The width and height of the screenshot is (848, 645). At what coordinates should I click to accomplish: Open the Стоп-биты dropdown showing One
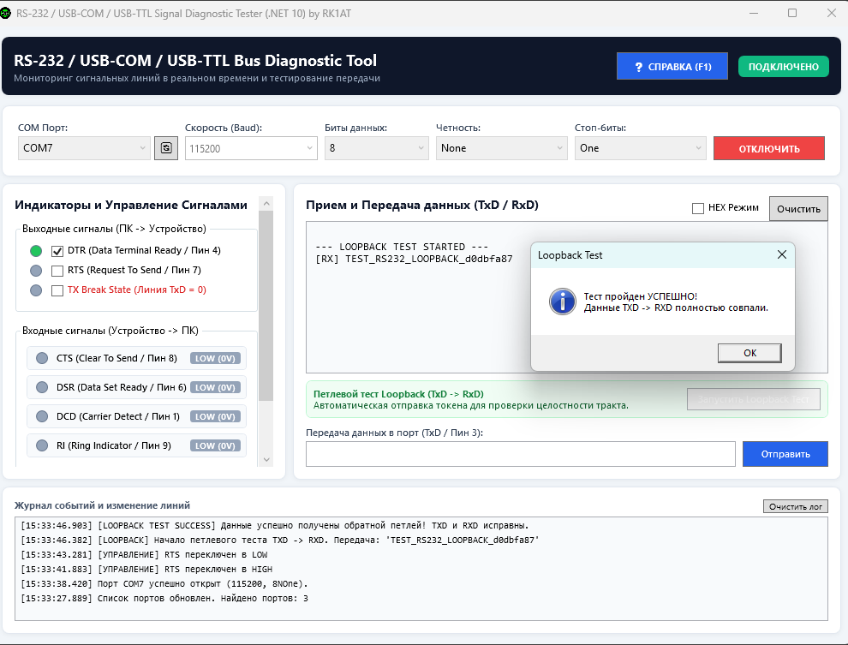point(641,148)
